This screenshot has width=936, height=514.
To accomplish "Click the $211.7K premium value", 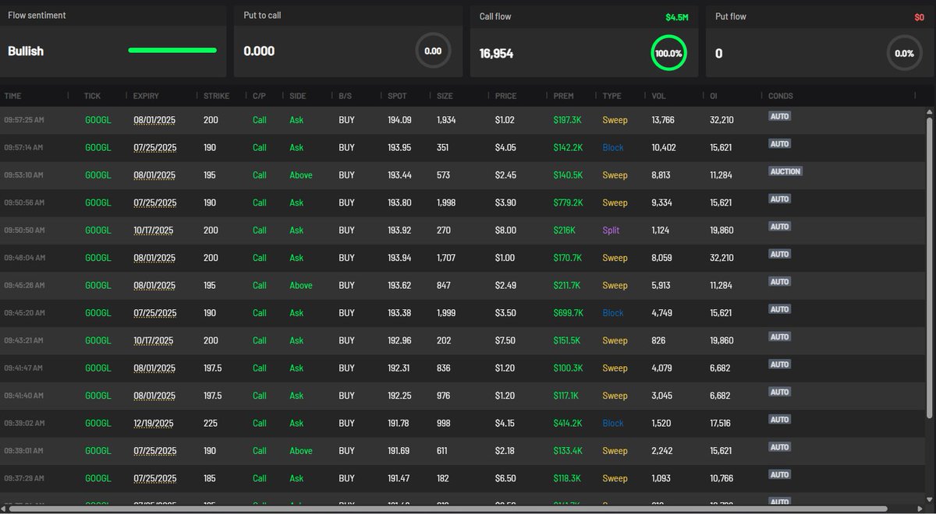I will (567, 285).
